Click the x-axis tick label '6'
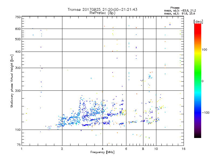The width and height of the screenshot is (216, 162). tap(126, 149)
